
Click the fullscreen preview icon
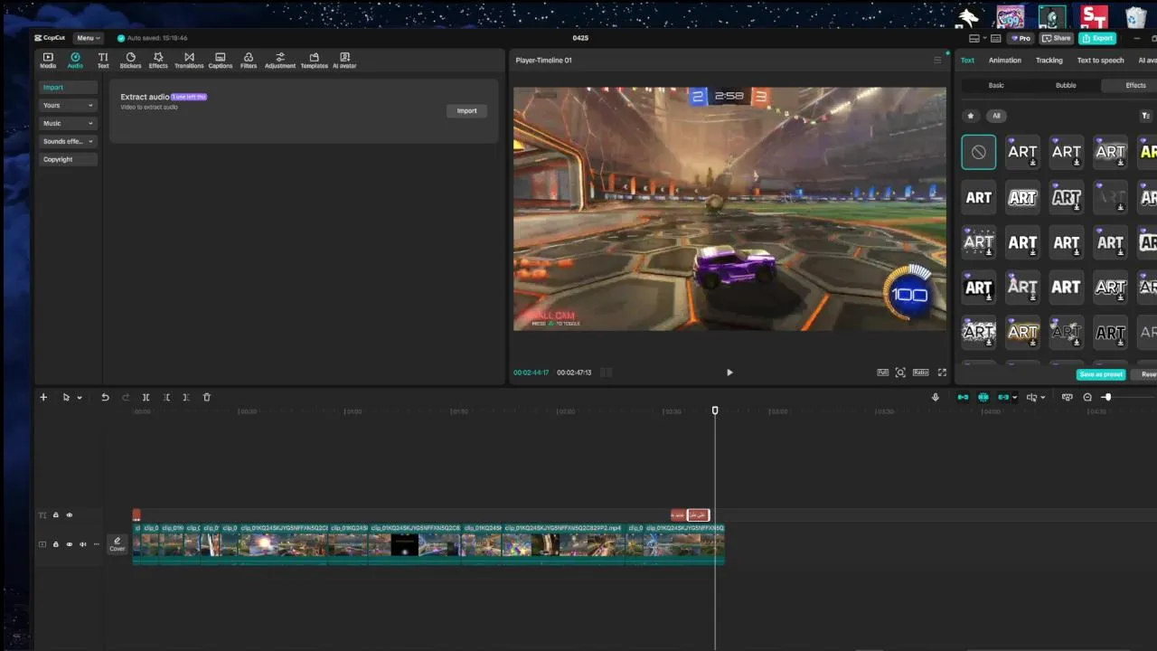point(942,372)
